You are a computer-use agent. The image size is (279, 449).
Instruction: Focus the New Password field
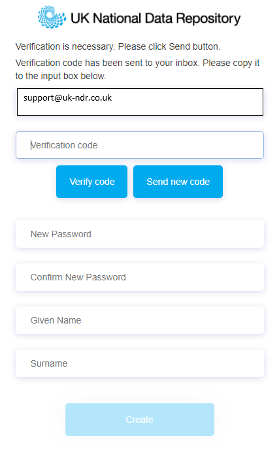(x=140, y=234)
